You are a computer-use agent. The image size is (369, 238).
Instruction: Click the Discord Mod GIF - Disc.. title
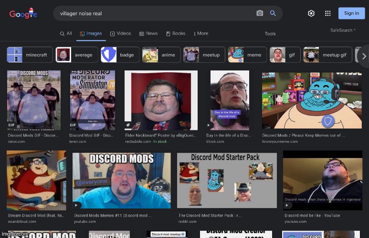point(91,136)
